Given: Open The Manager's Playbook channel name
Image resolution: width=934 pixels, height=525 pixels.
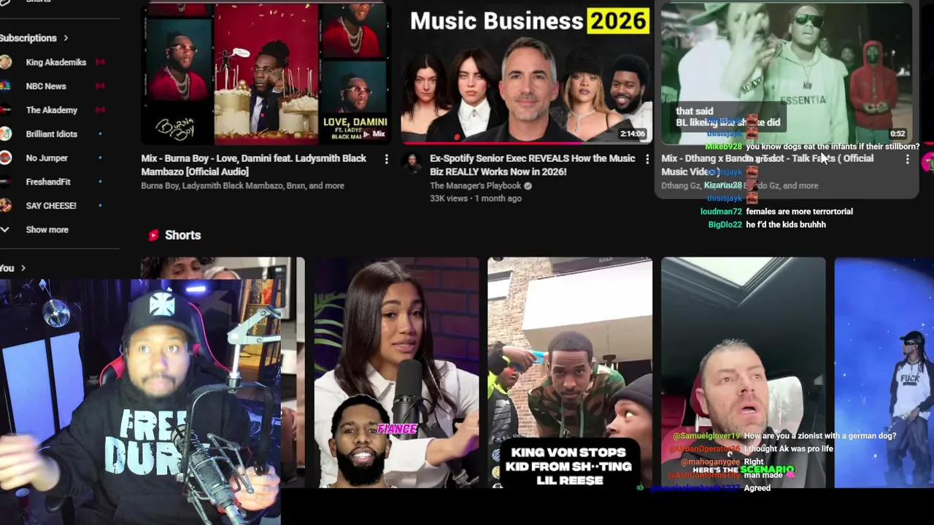Looking at the screenshot, I should pos(476,186).
